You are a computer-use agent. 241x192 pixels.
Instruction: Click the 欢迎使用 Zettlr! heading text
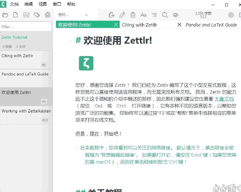[x=118, y=40]
